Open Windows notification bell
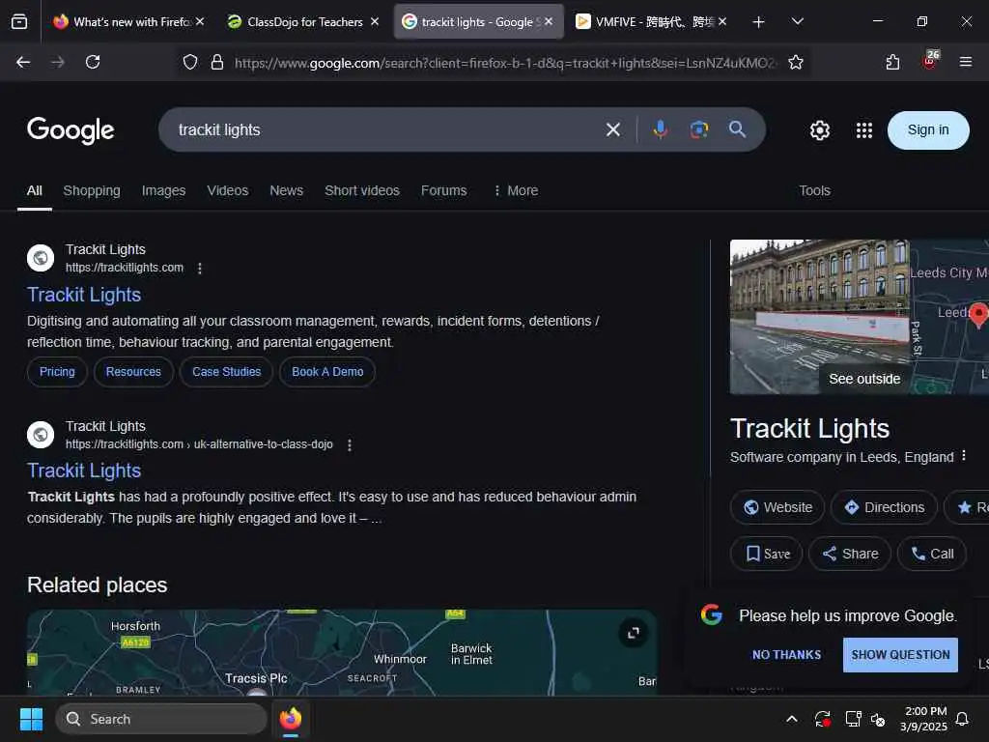The image size is (989, 742). point(962,719)
